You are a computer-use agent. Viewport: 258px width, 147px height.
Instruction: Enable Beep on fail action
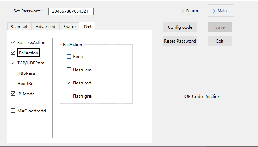pos(69,57)
